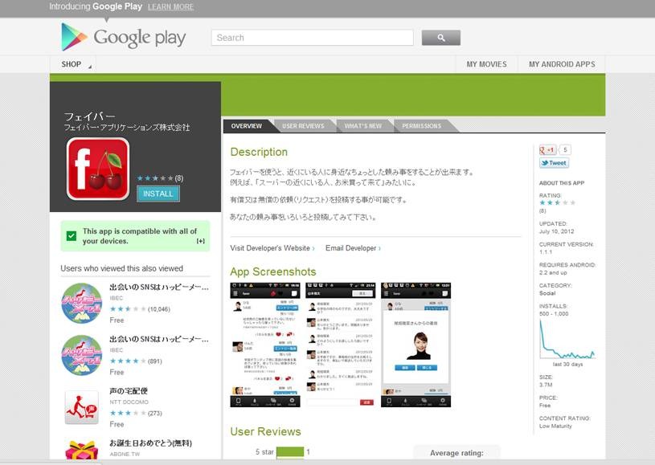
Task: Open the third screenshot with woman's portrait
Action: [416, 345]
